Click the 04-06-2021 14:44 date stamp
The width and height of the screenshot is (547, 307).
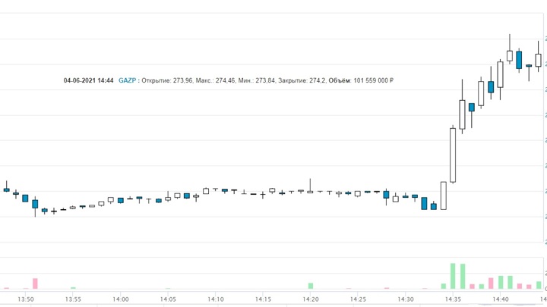[x=88, y=80]
